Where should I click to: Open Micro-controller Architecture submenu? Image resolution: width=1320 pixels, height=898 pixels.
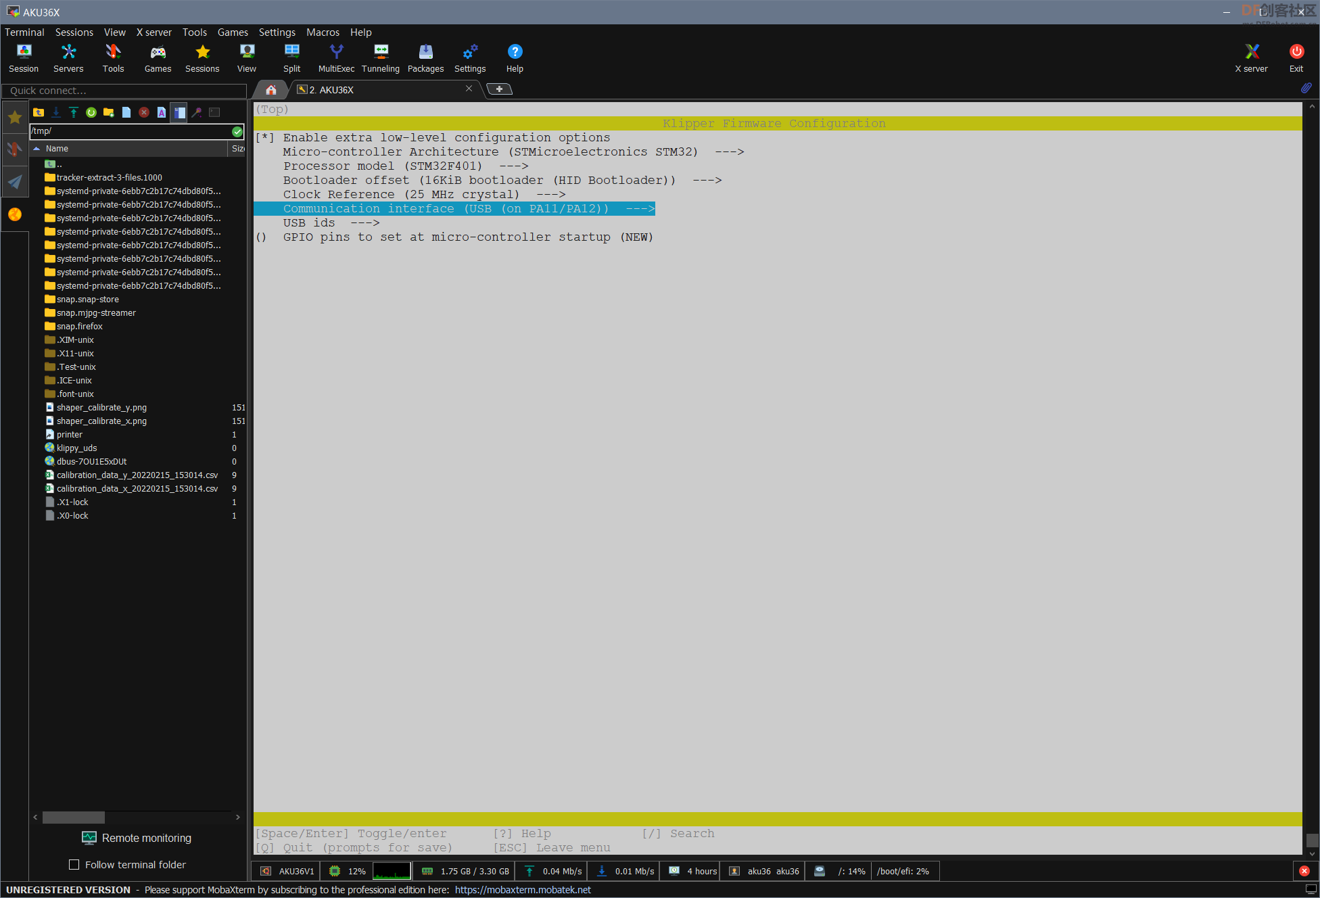point(513,152)
